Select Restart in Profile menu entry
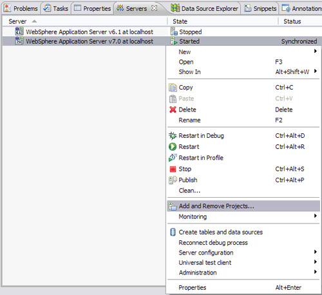 pos(243,158)
